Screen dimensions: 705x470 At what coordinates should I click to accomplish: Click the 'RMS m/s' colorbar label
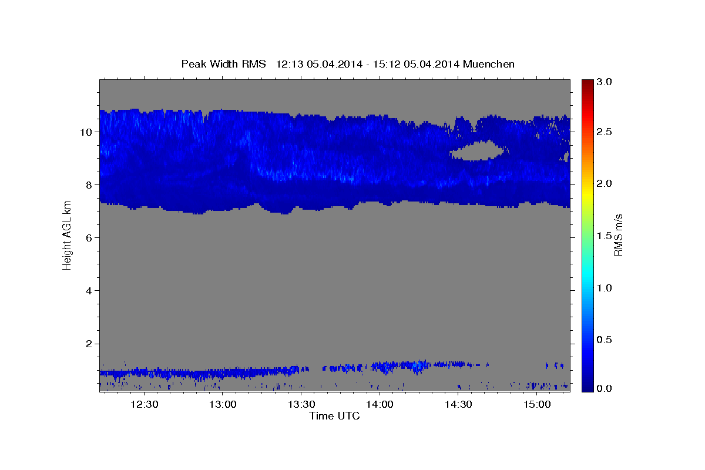point(618,235)
